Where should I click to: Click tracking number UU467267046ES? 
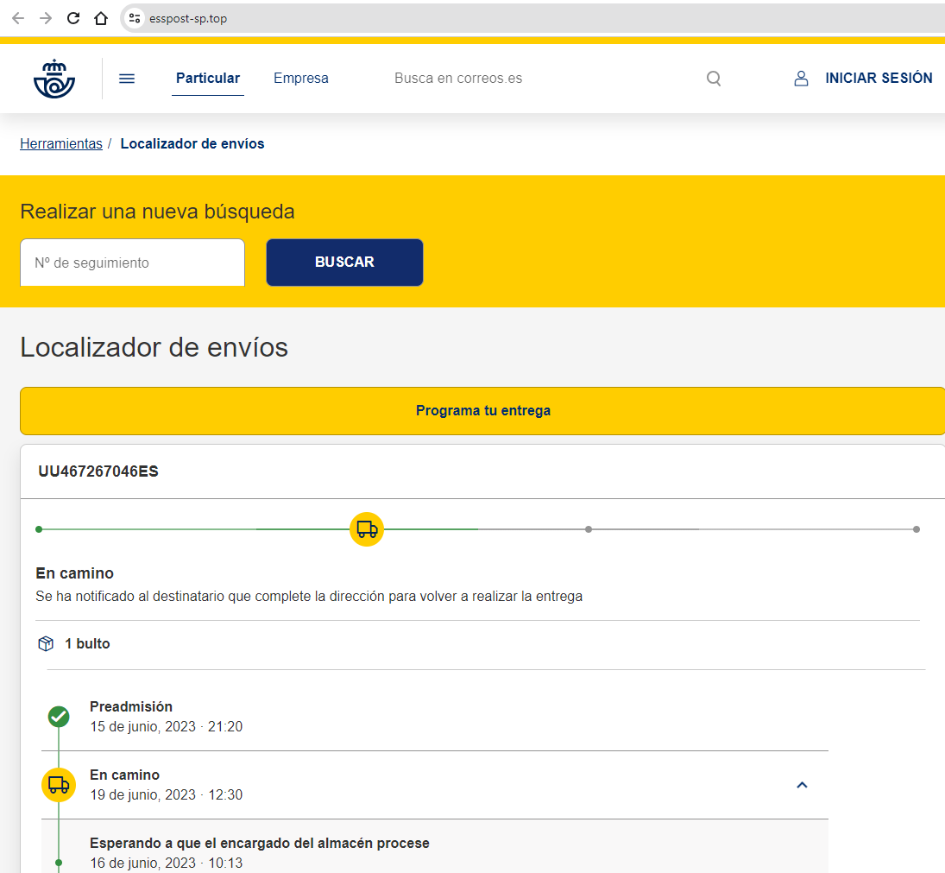(x=98, y=471)
